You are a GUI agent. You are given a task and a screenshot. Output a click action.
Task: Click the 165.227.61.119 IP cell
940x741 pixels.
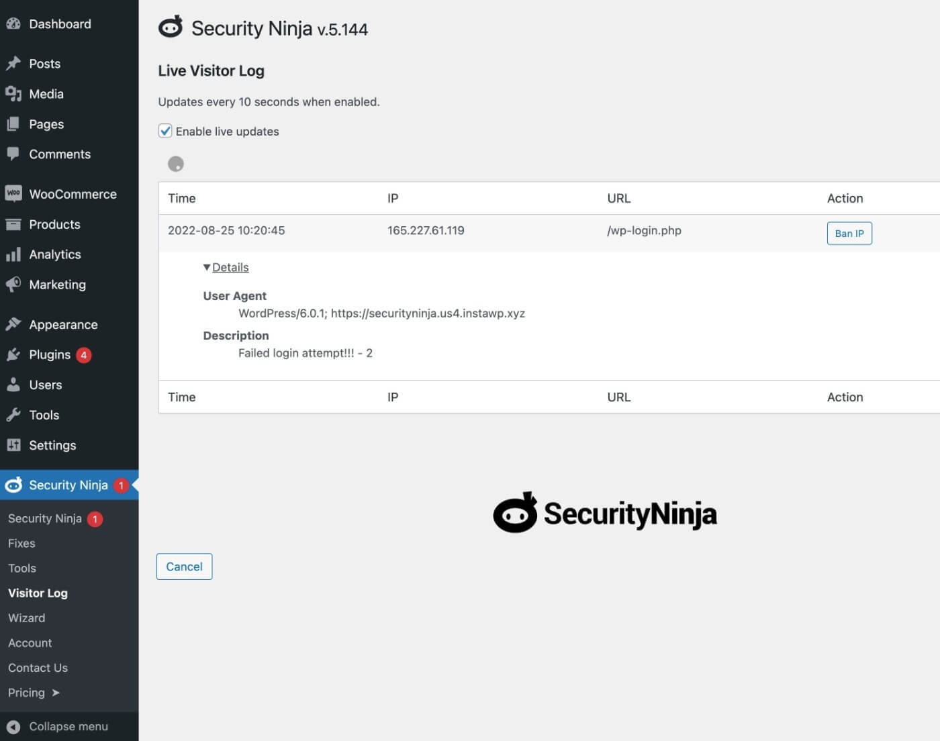coord(426,230)
